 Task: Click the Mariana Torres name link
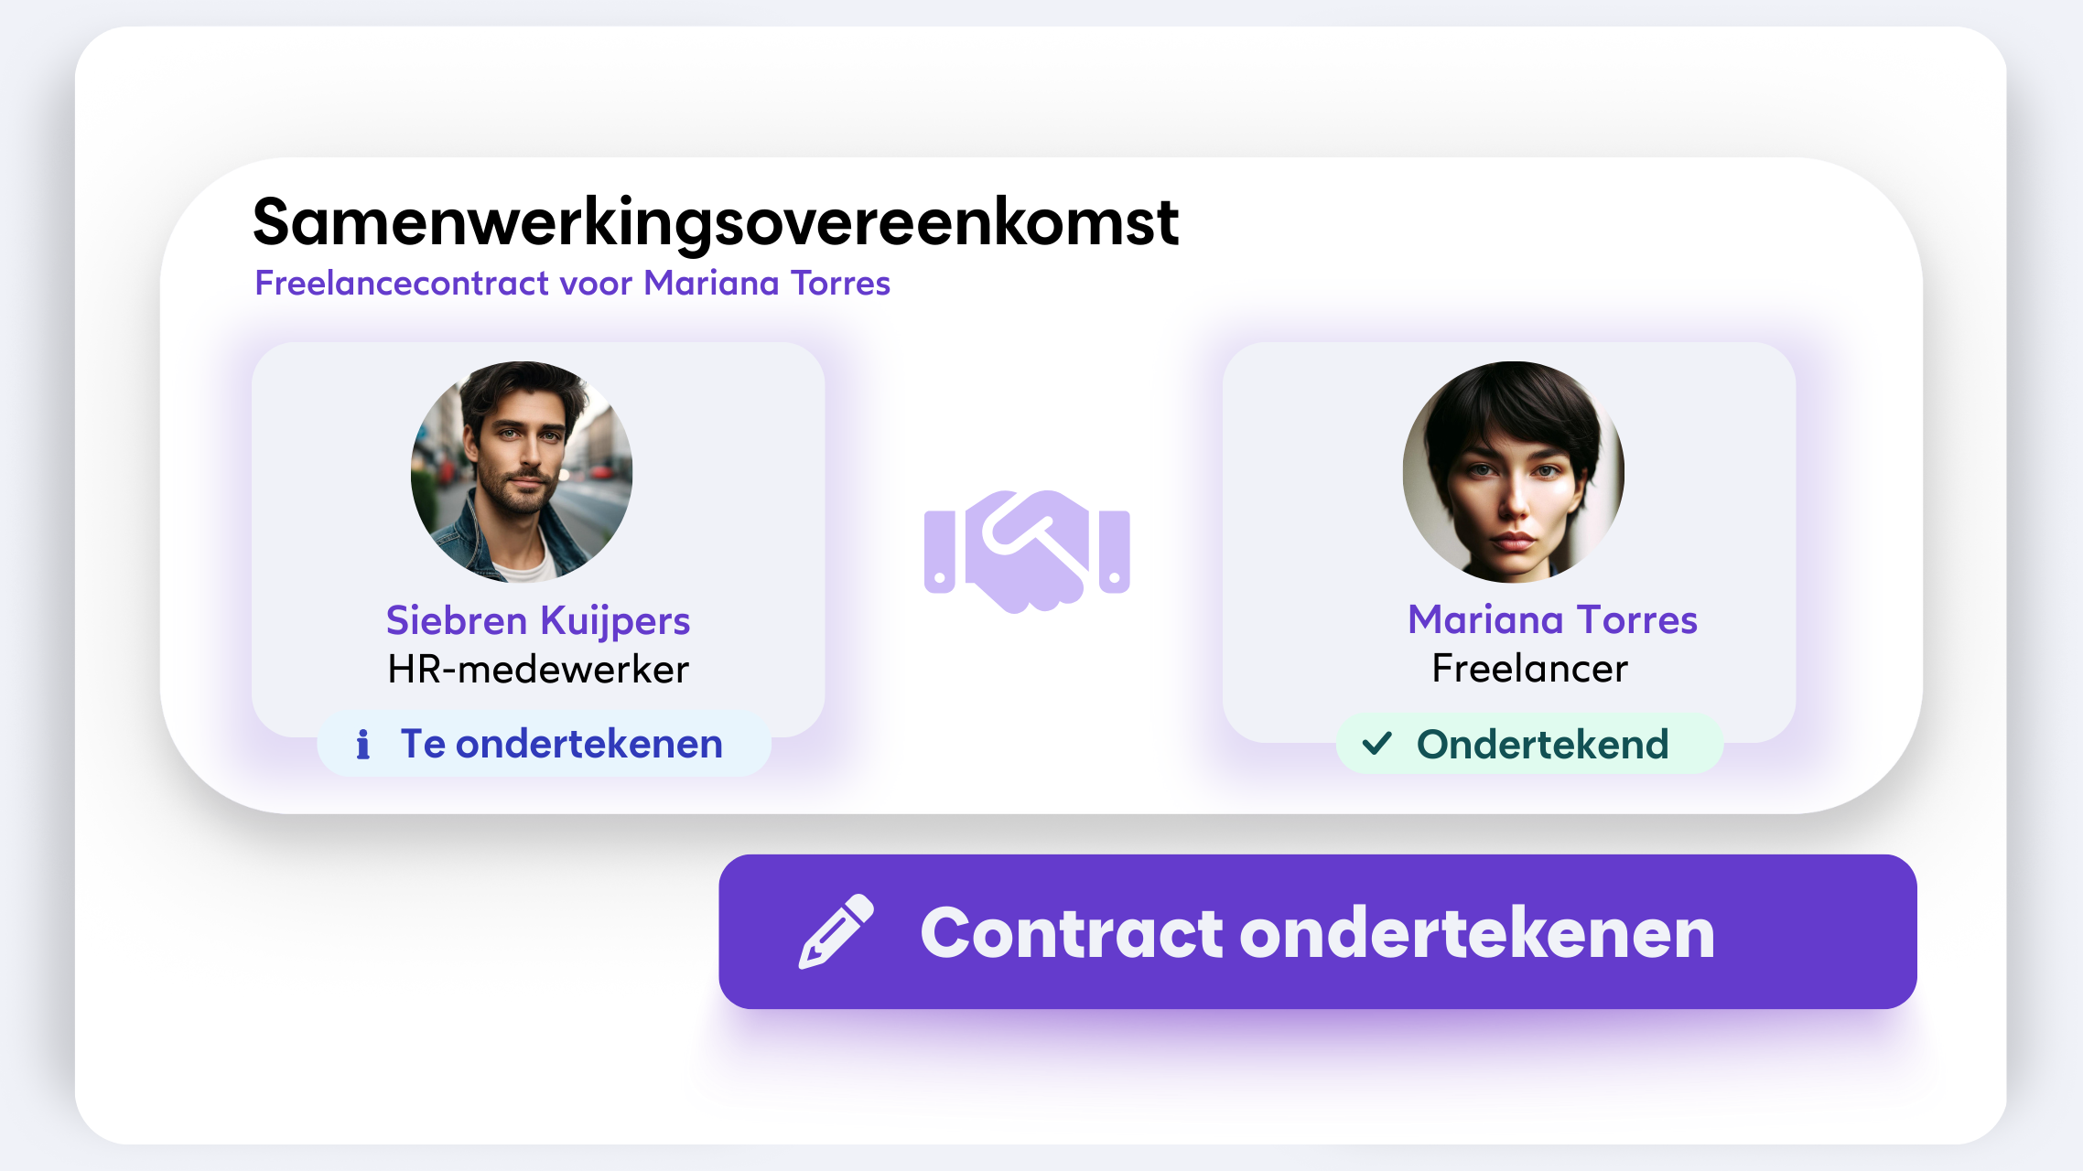pos(1552,619)
